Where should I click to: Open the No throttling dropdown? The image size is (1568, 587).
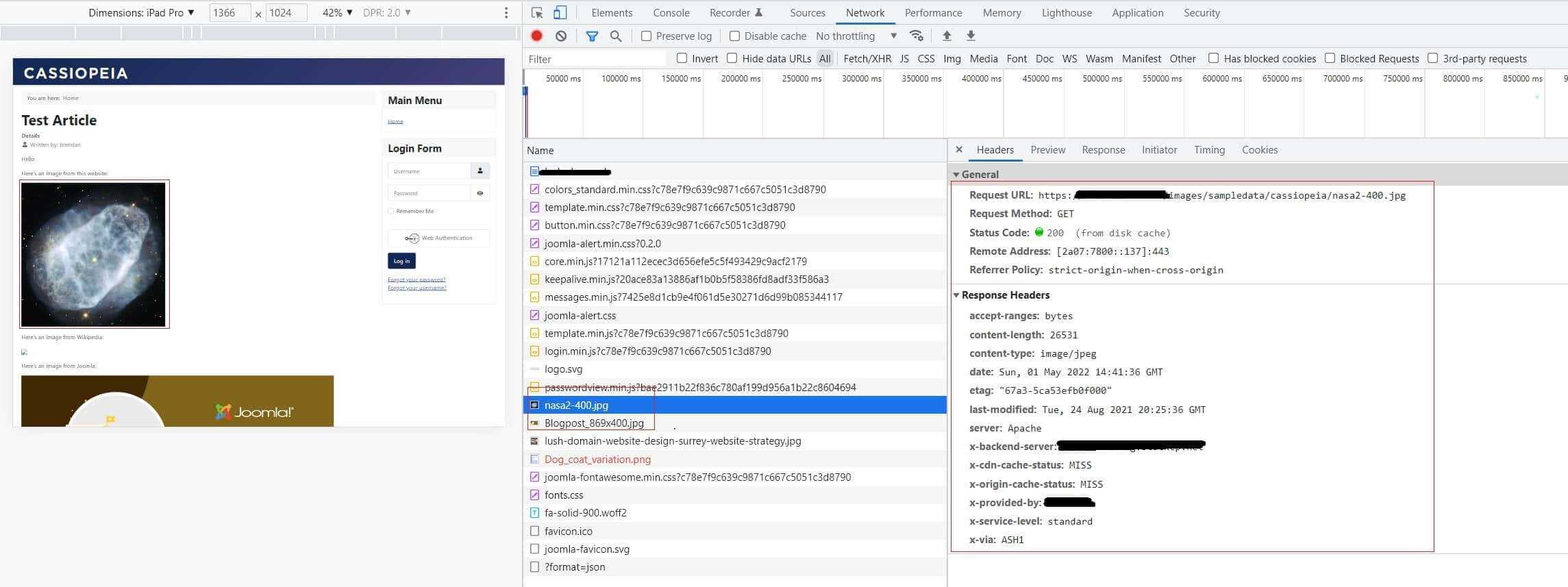856,36
